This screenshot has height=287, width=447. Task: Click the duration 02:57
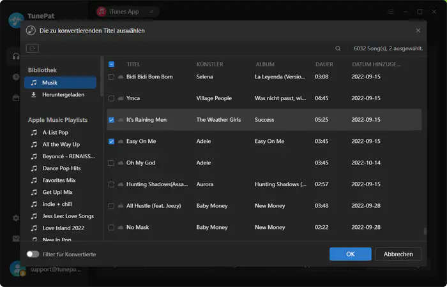coord(322,184)
